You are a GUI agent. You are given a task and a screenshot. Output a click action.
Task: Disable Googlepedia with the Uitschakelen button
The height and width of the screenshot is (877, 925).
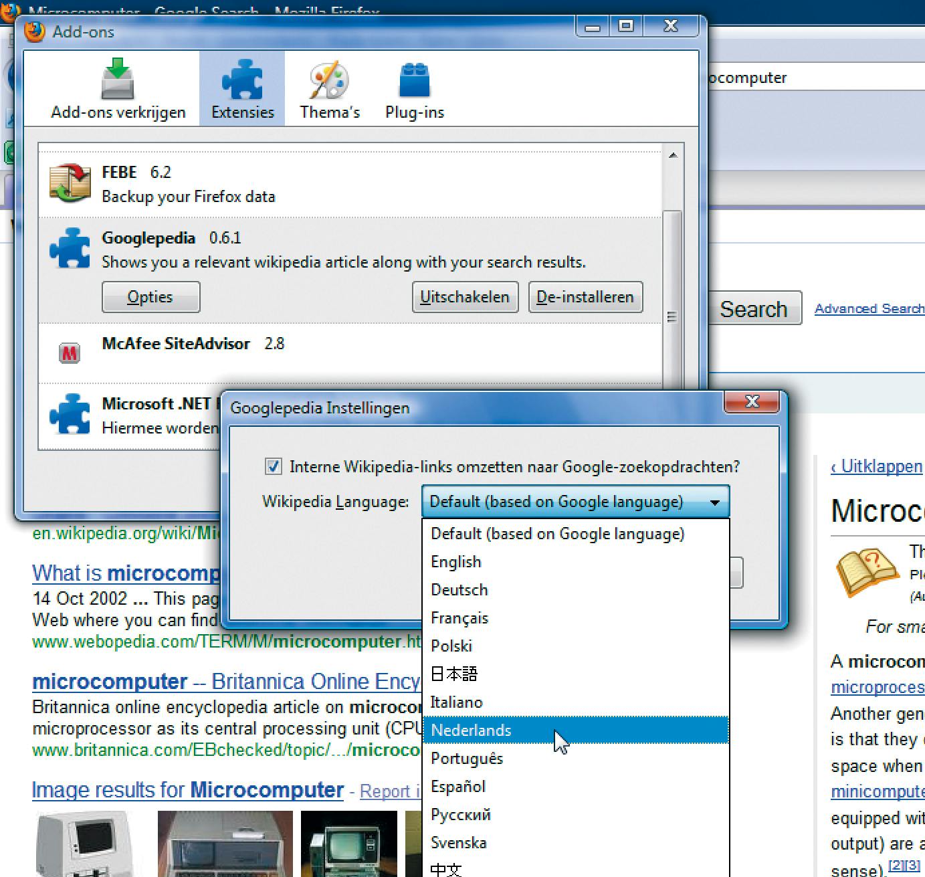(x=465, y=297)
